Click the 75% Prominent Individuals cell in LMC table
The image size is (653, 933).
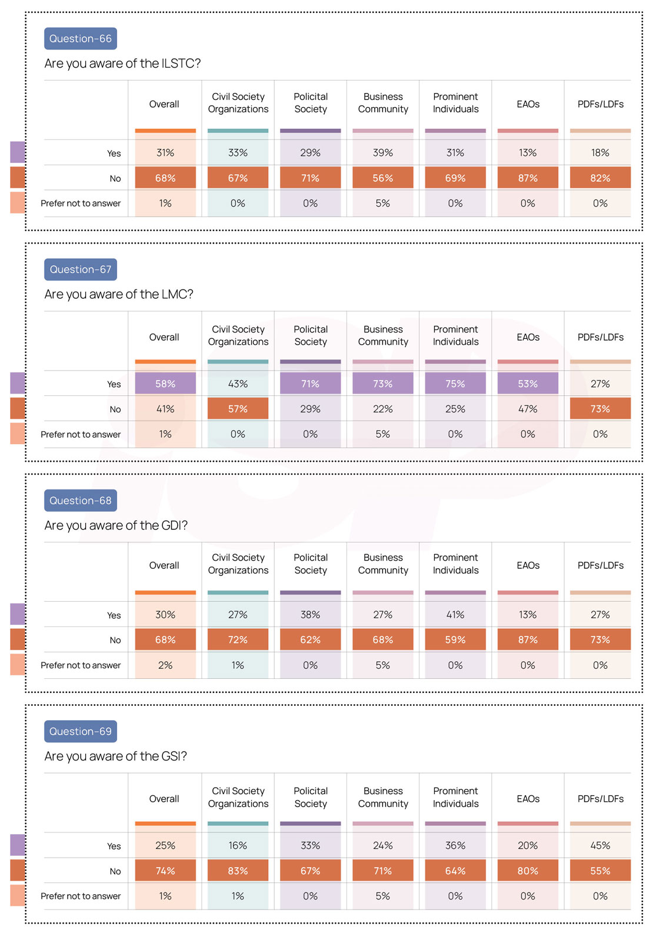(455, 384)
